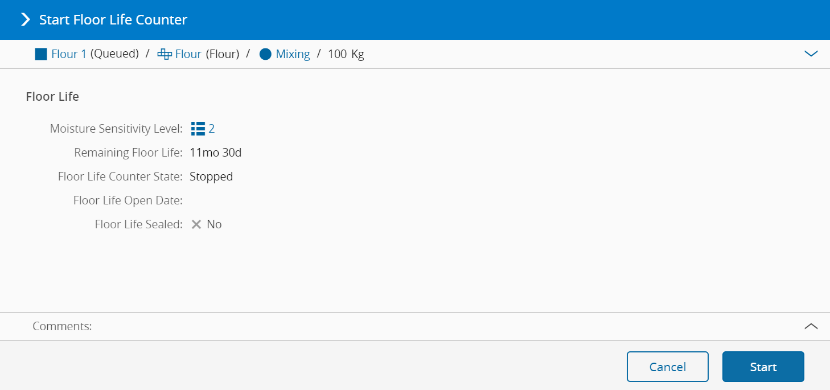Click the X icon beside Floor Life Sealed

coord(196,224)
